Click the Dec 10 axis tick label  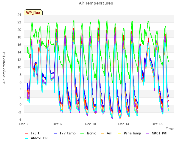tap(90, 124)
